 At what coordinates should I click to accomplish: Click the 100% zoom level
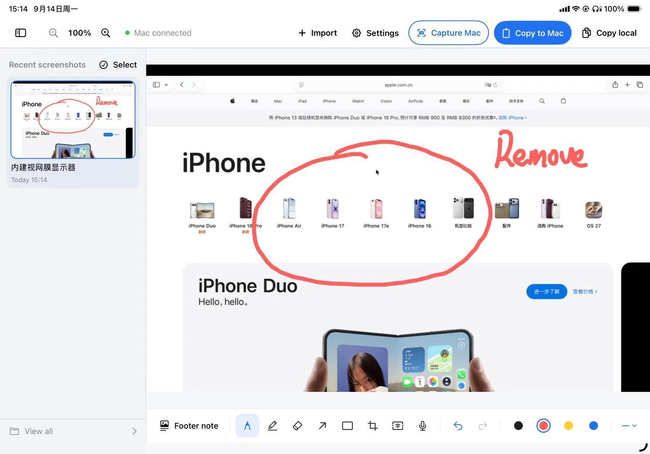pos(79,33)
